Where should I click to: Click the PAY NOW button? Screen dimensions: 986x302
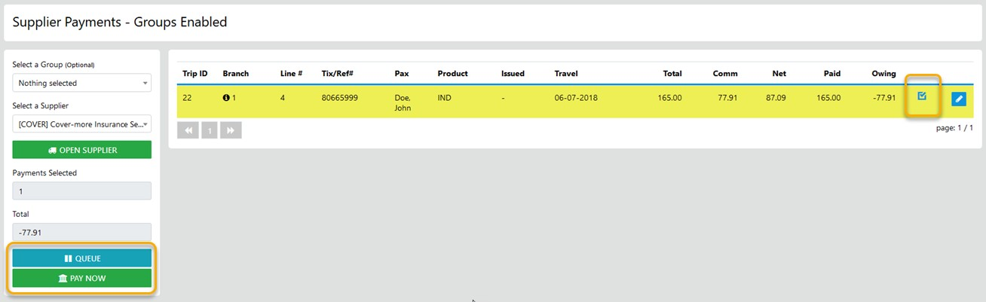[82, 279]
